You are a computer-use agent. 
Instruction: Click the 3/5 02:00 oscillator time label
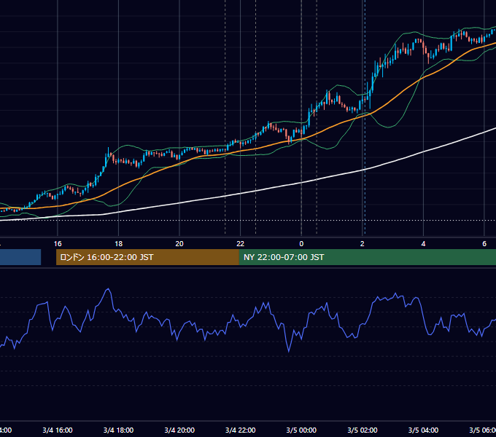pyautogui.click(x=363, y=430)
